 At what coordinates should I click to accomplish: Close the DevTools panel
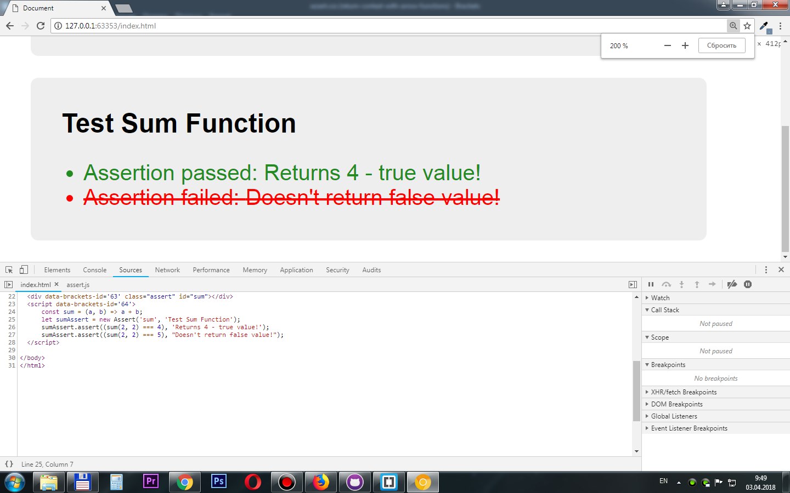pos(781,270)
